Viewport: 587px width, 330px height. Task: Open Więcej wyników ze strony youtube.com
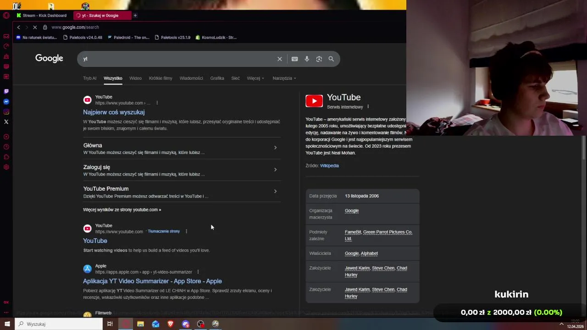pos(122,210)
